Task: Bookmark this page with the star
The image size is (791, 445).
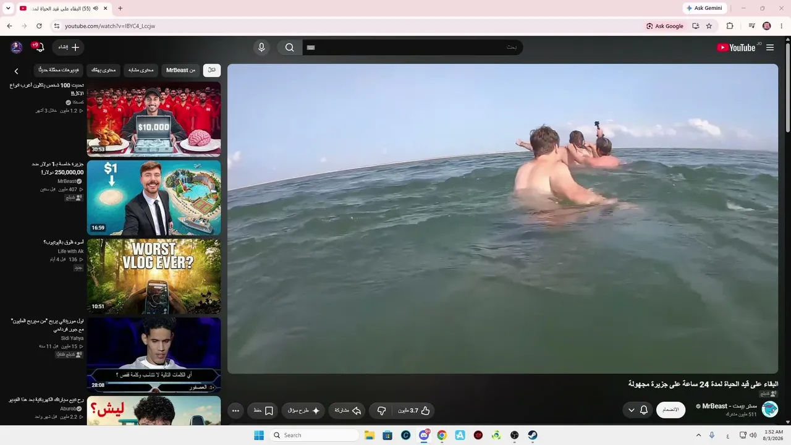Action: pyautogui.click(x=709, y=26)
